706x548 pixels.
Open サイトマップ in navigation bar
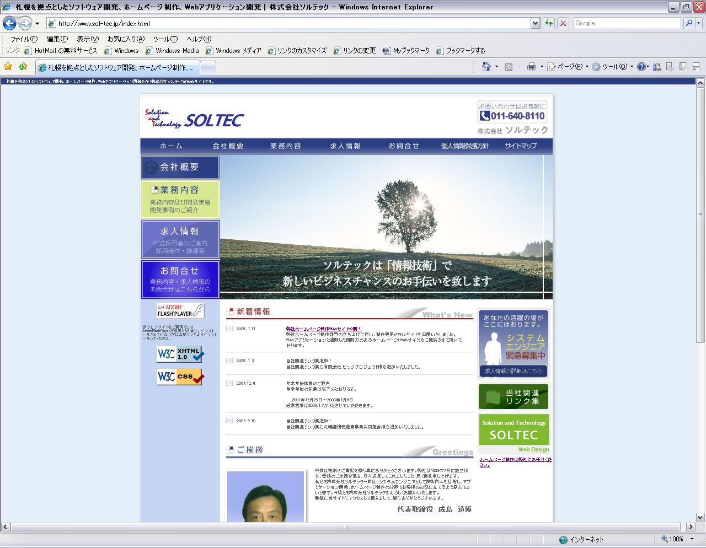click(521, 146)
